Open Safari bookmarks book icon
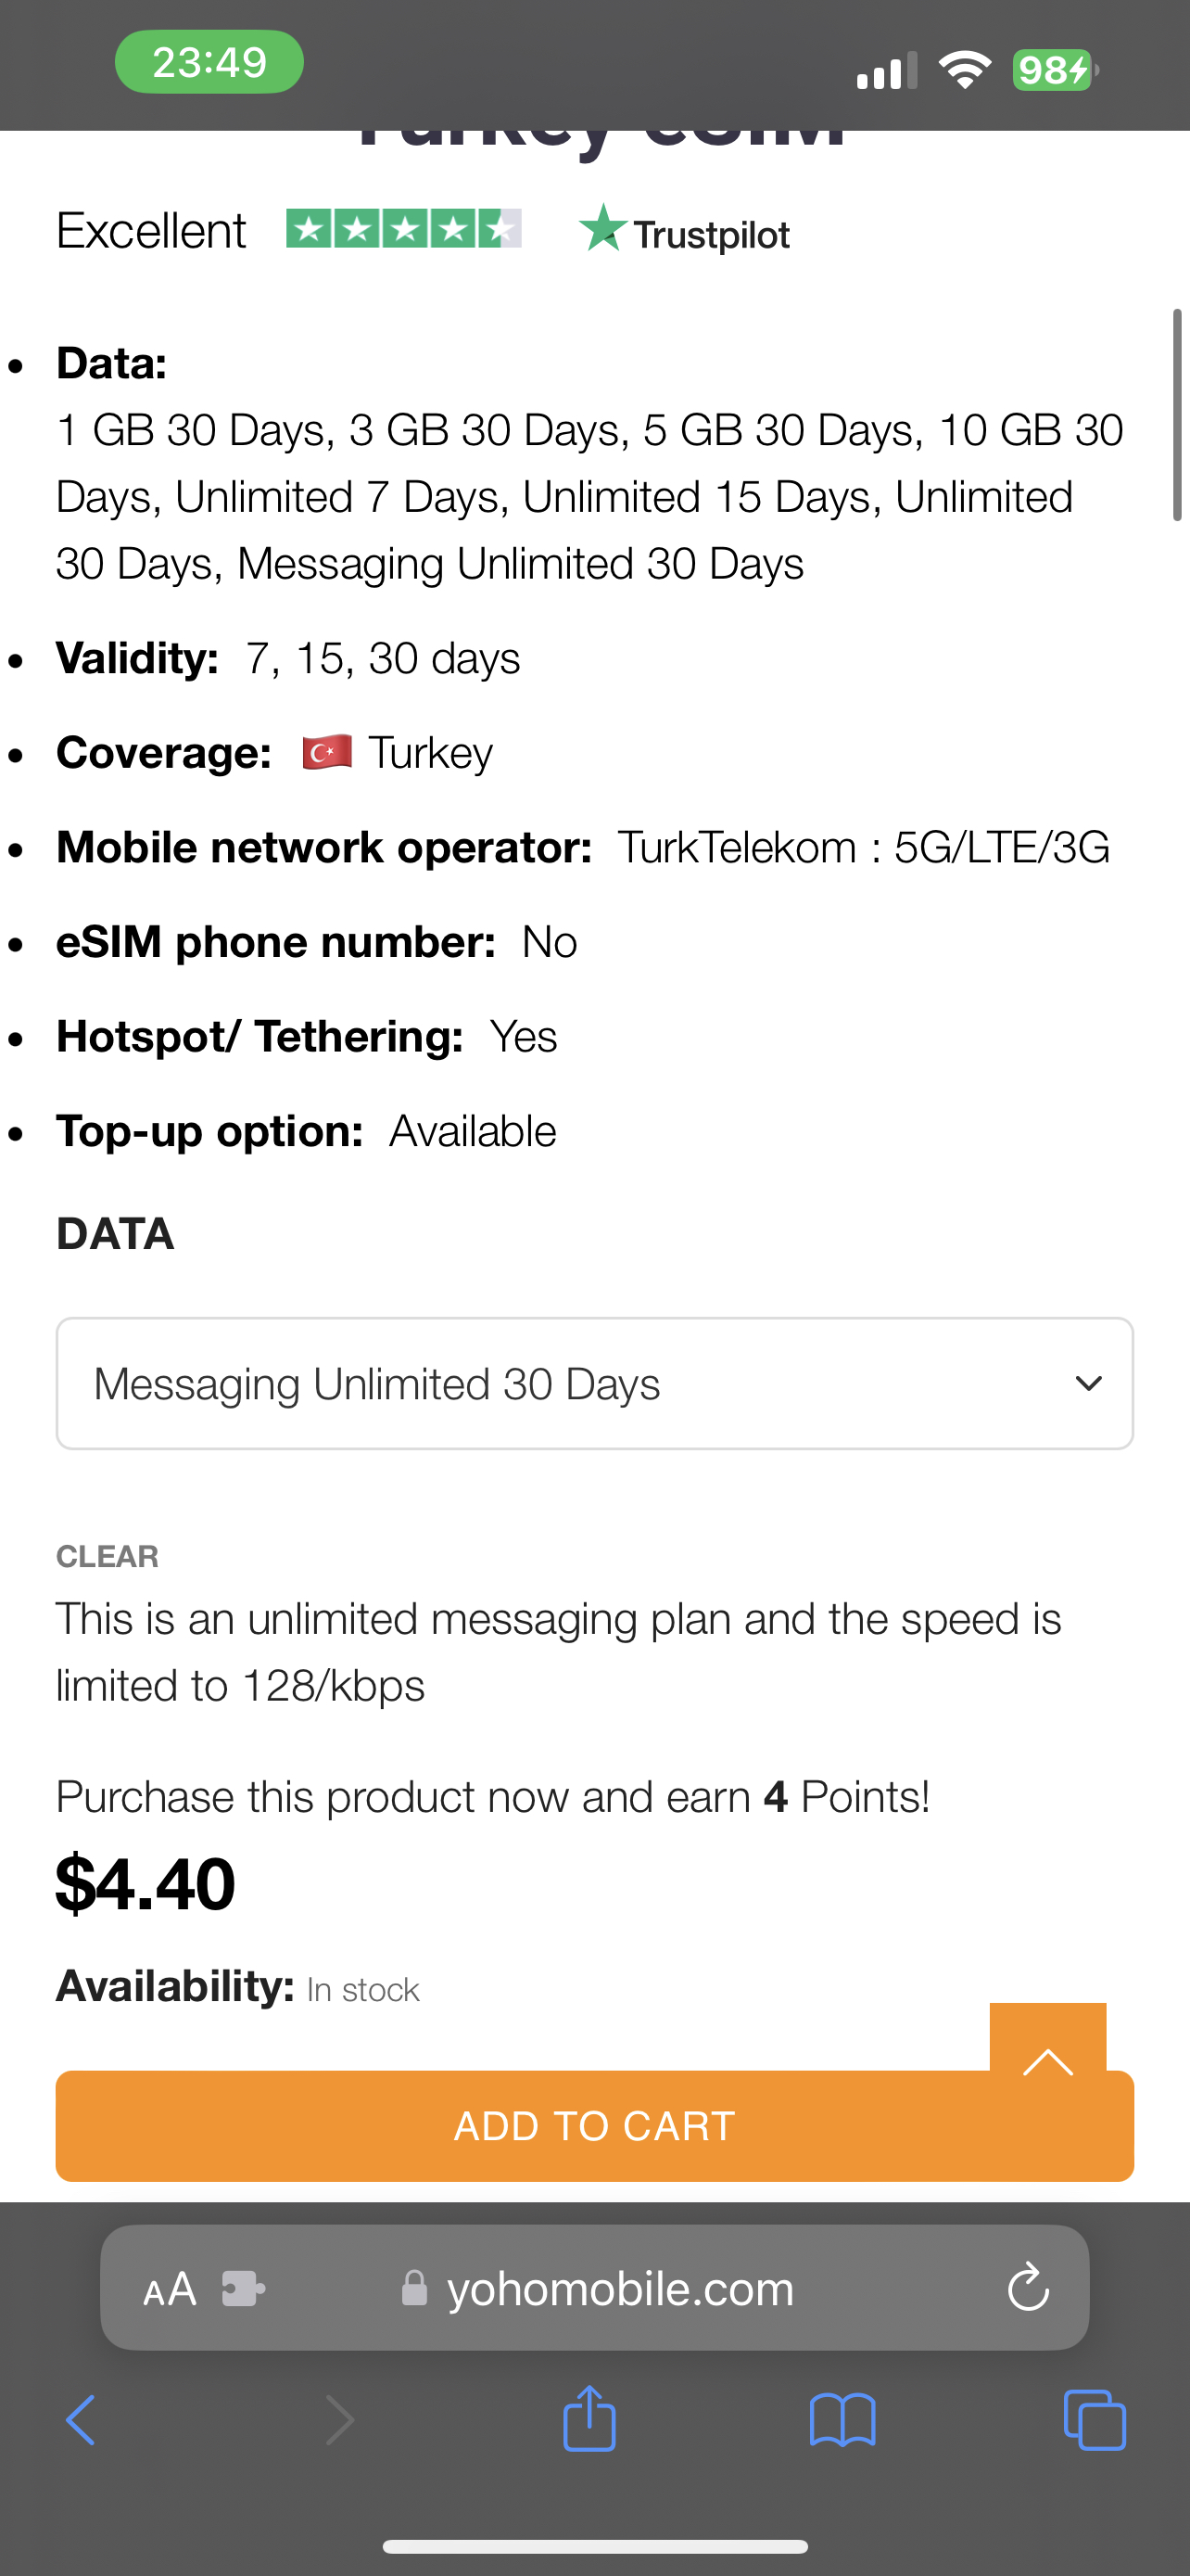The height and width of the screenshot is (2576, 1190). (x=842, y=2420)
